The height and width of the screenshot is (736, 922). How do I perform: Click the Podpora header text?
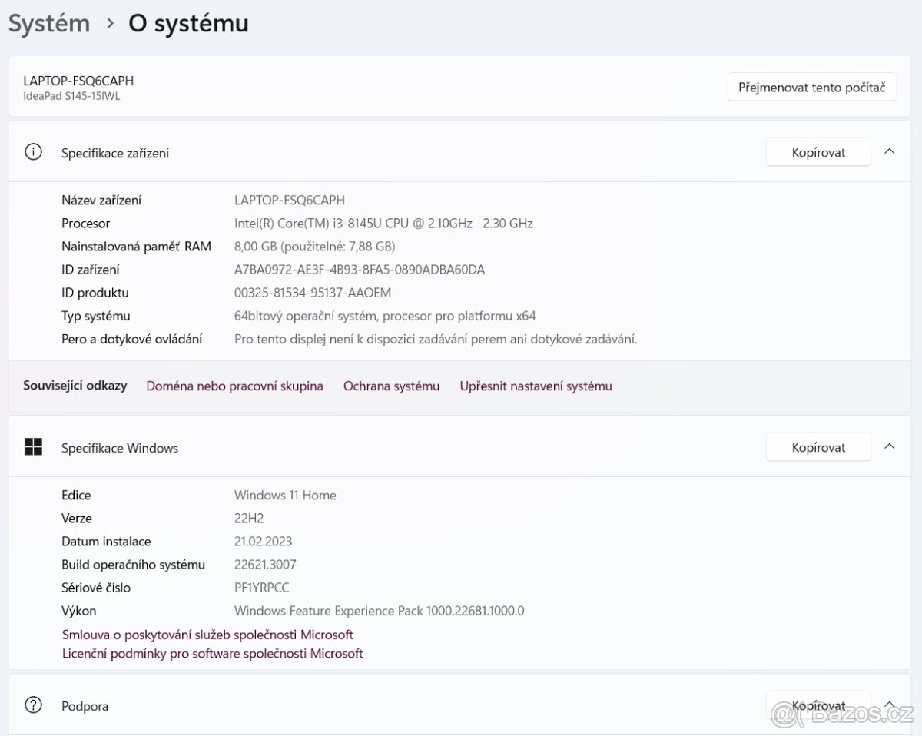tap(85, 706)
